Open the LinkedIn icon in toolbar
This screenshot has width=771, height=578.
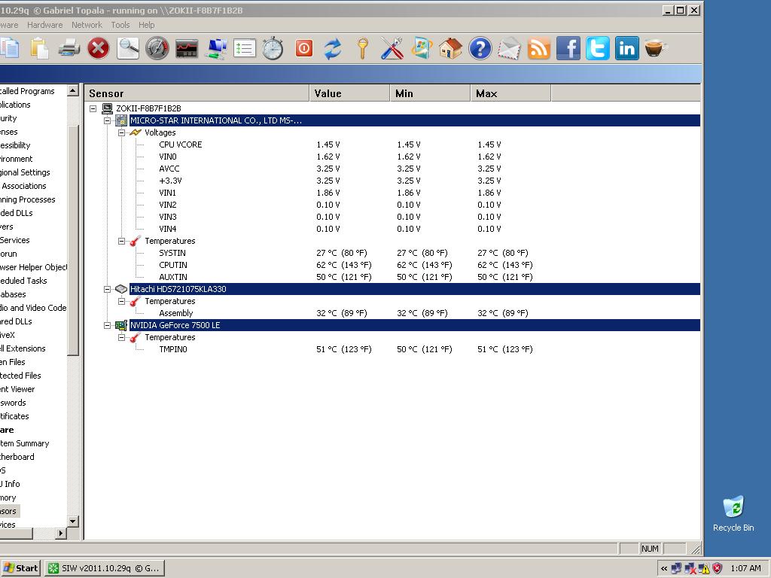coord(627,49)
